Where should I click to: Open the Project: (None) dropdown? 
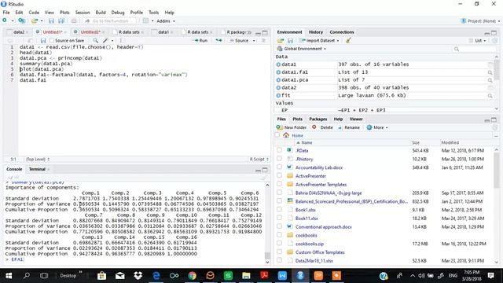click(x=480, y=21)
